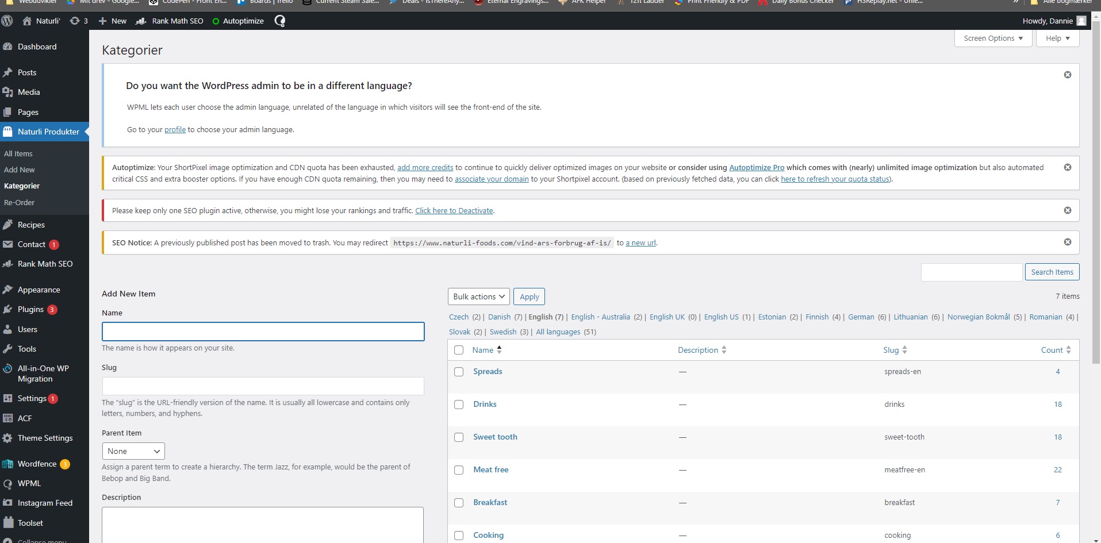Open All Items submenu entry
Viewport: 1101px width, 543px height.
tap(18, 153)
